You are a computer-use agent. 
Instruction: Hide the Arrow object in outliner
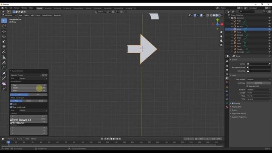click(269, 29)
